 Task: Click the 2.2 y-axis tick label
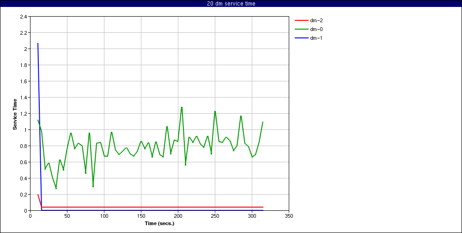coord(23,33)
